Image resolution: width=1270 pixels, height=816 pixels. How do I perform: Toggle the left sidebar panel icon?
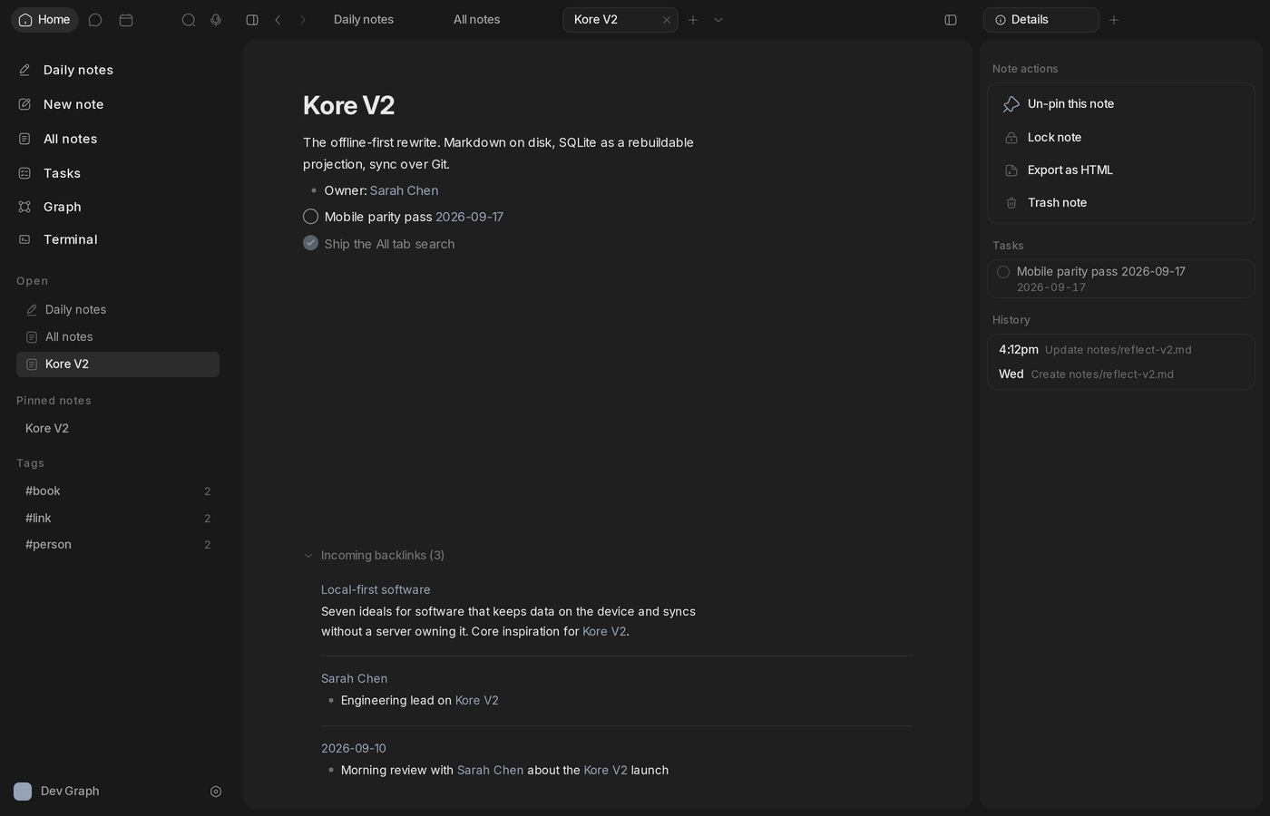(x=252, y=20)
